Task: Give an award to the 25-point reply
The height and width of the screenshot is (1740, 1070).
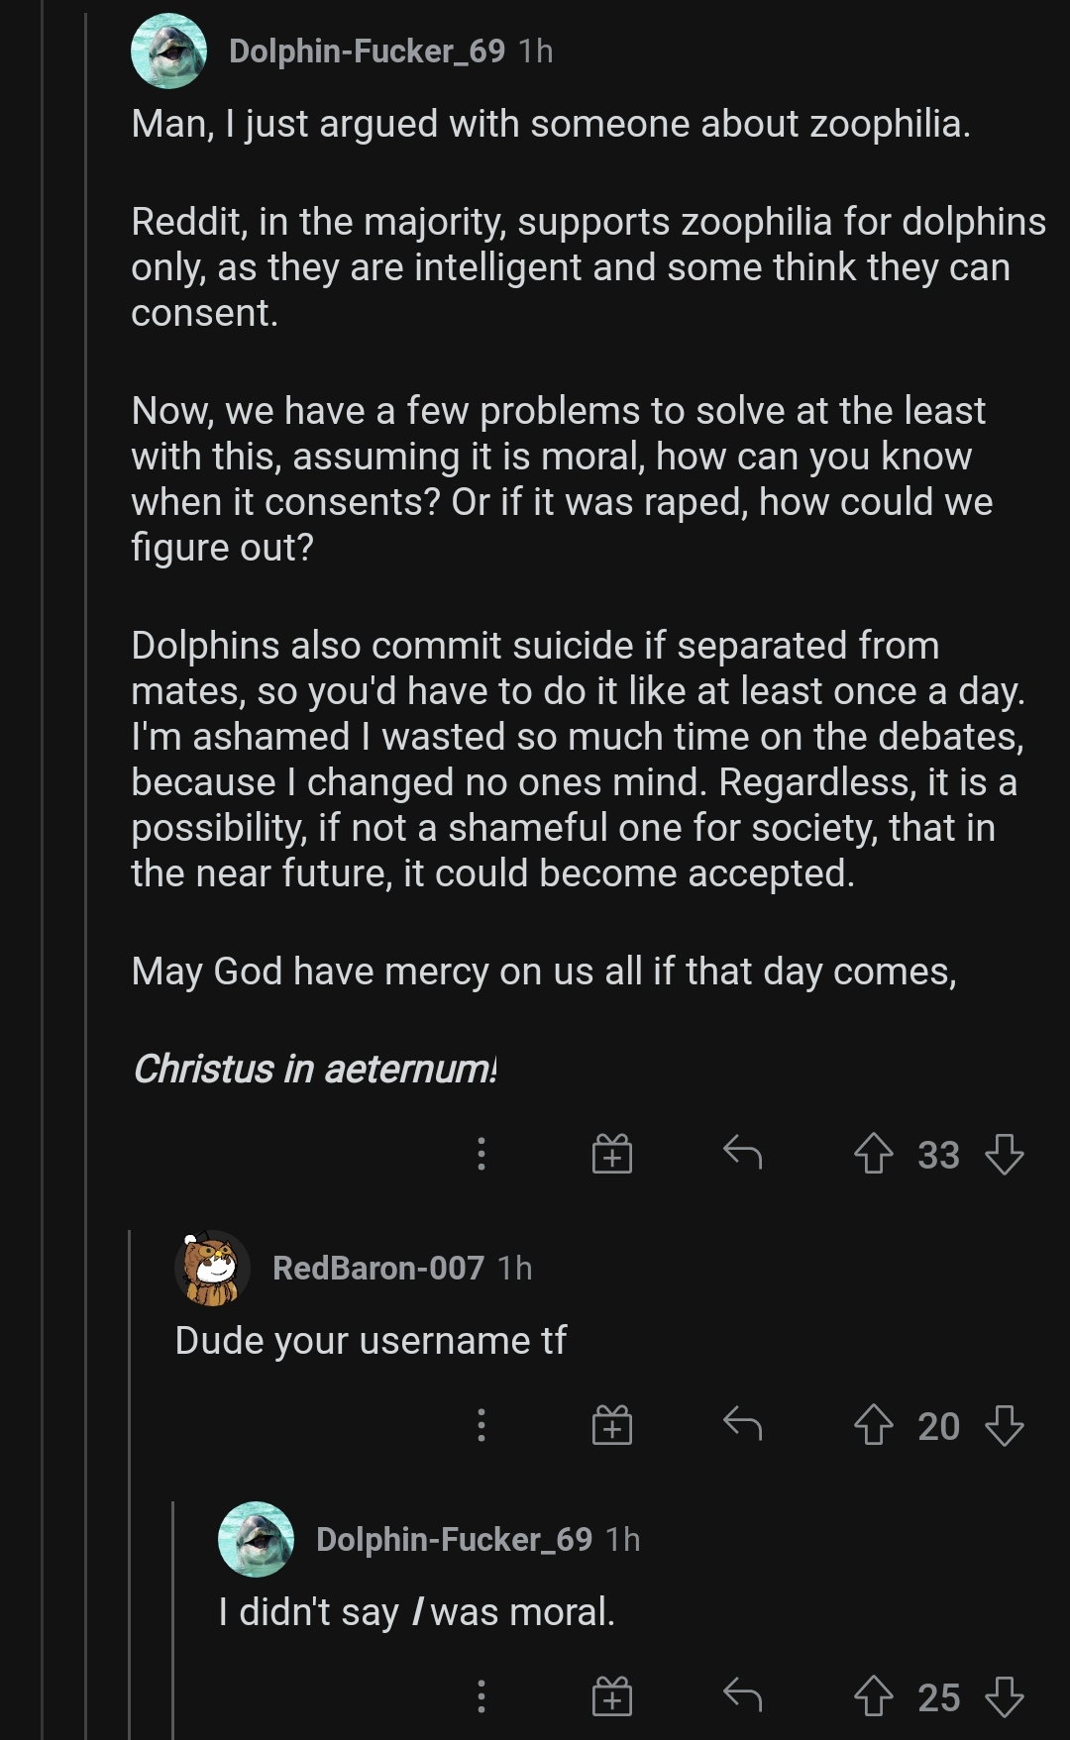Action: point(612,1696)
